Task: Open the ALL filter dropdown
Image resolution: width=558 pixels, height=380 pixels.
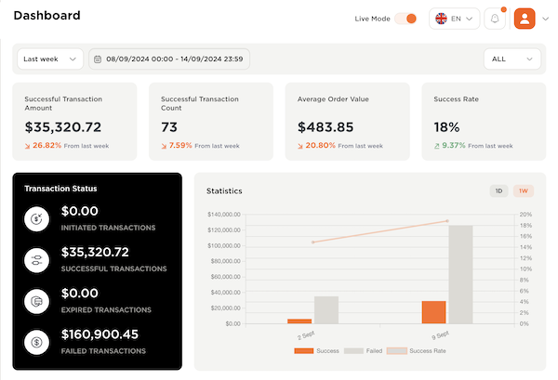Action: coord(512,59)
